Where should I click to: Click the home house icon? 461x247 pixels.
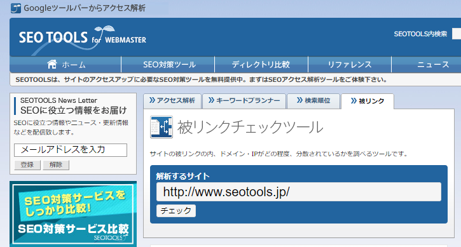[x=52, y=64]
